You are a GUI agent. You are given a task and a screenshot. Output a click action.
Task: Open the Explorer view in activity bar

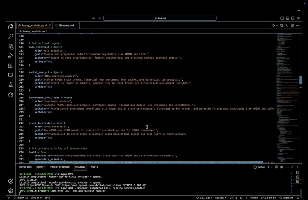point(11,26)
